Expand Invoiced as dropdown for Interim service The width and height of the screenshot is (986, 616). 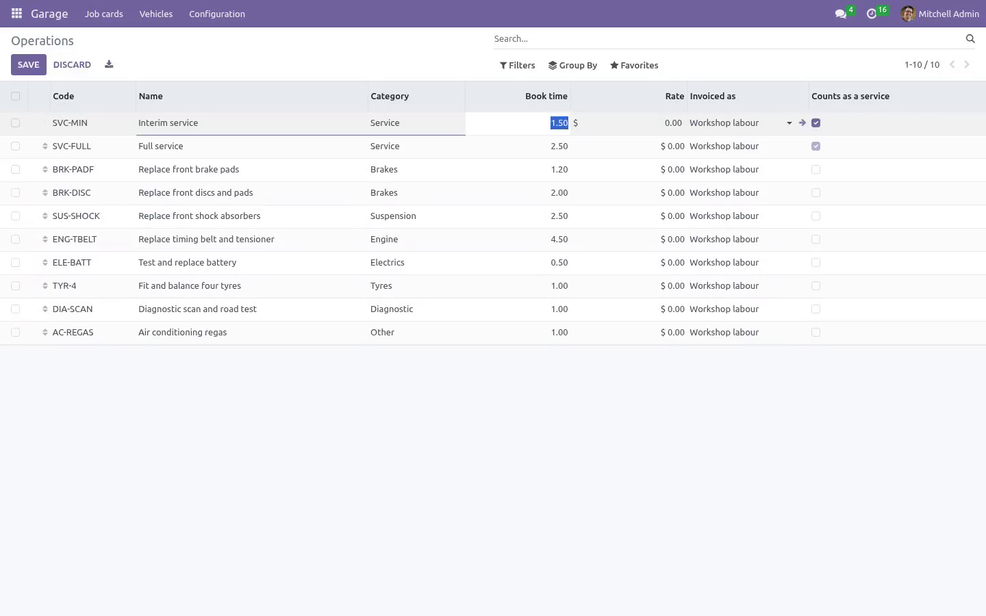[x=789, y=123]
